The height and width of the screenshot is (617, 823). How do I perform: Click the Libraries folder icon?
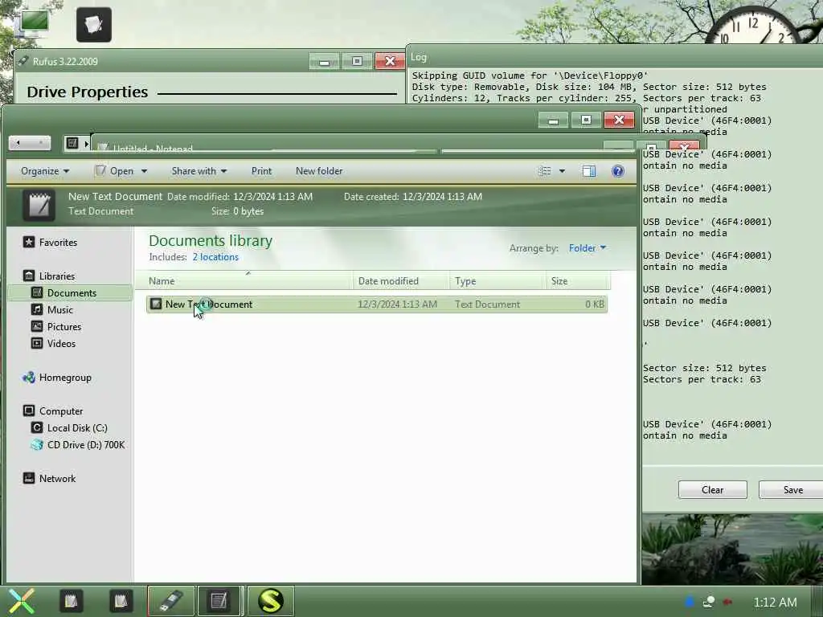coord(29,276)
